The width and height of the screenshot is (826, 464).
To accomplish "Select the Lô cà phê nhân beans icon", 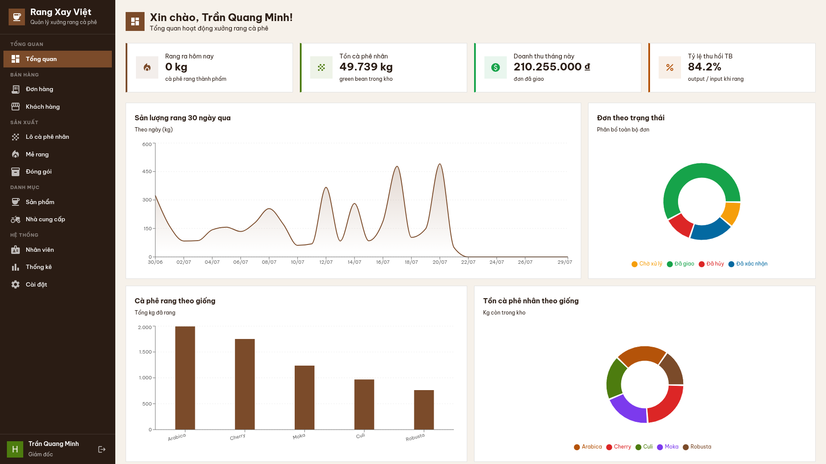I will point(15,137).
